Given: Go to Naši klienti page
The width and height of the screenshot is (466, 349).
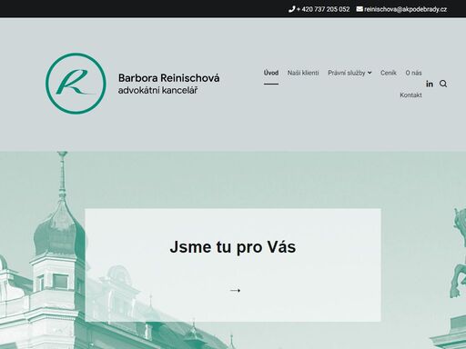Looking at the screenshot, I should [x=303, y=73].
